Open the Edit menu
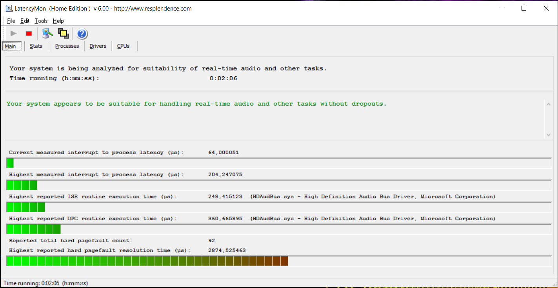Screen dimensions: 558x288 pyautogui.click(x=25, y=21)
